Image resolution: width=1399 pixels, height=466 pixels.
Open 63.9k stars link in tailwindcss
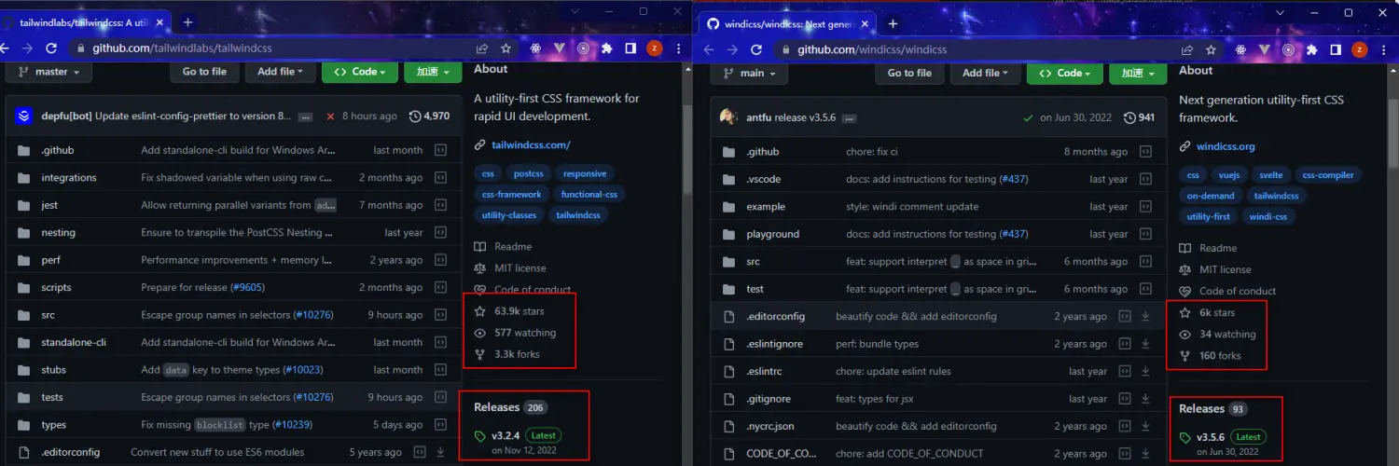[x=509, y=311]
